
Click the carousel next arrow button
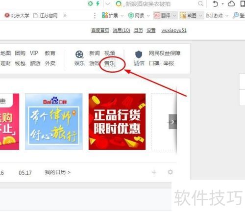coord(172,122)
